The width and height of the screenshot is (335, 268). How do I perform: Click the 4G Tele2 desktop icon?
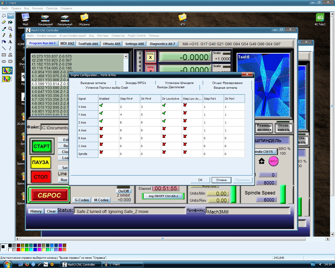[320, 19]
